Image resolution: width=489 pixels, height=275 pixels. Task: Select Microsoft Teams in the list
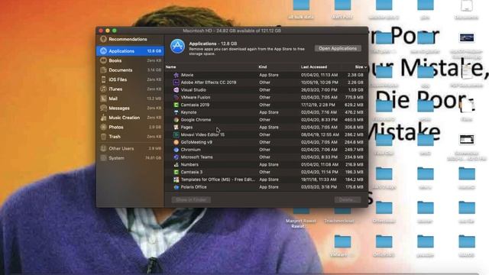[x=266, y=157]
